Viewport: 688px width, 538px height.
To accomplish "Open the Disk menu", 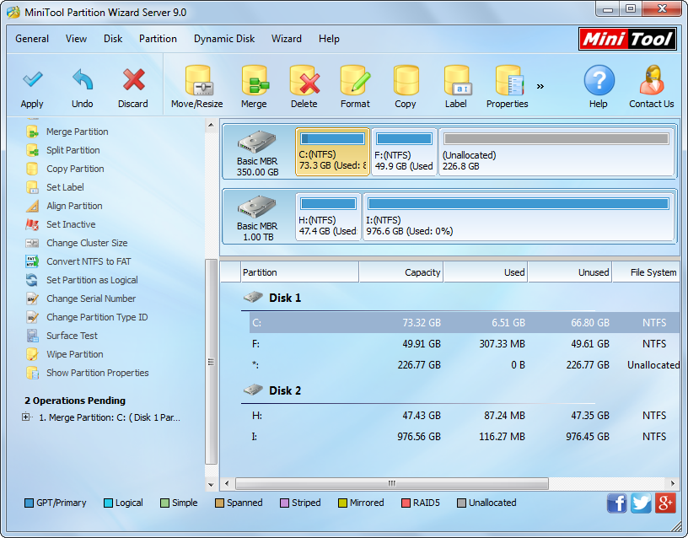I will click(x=113, y=39).
